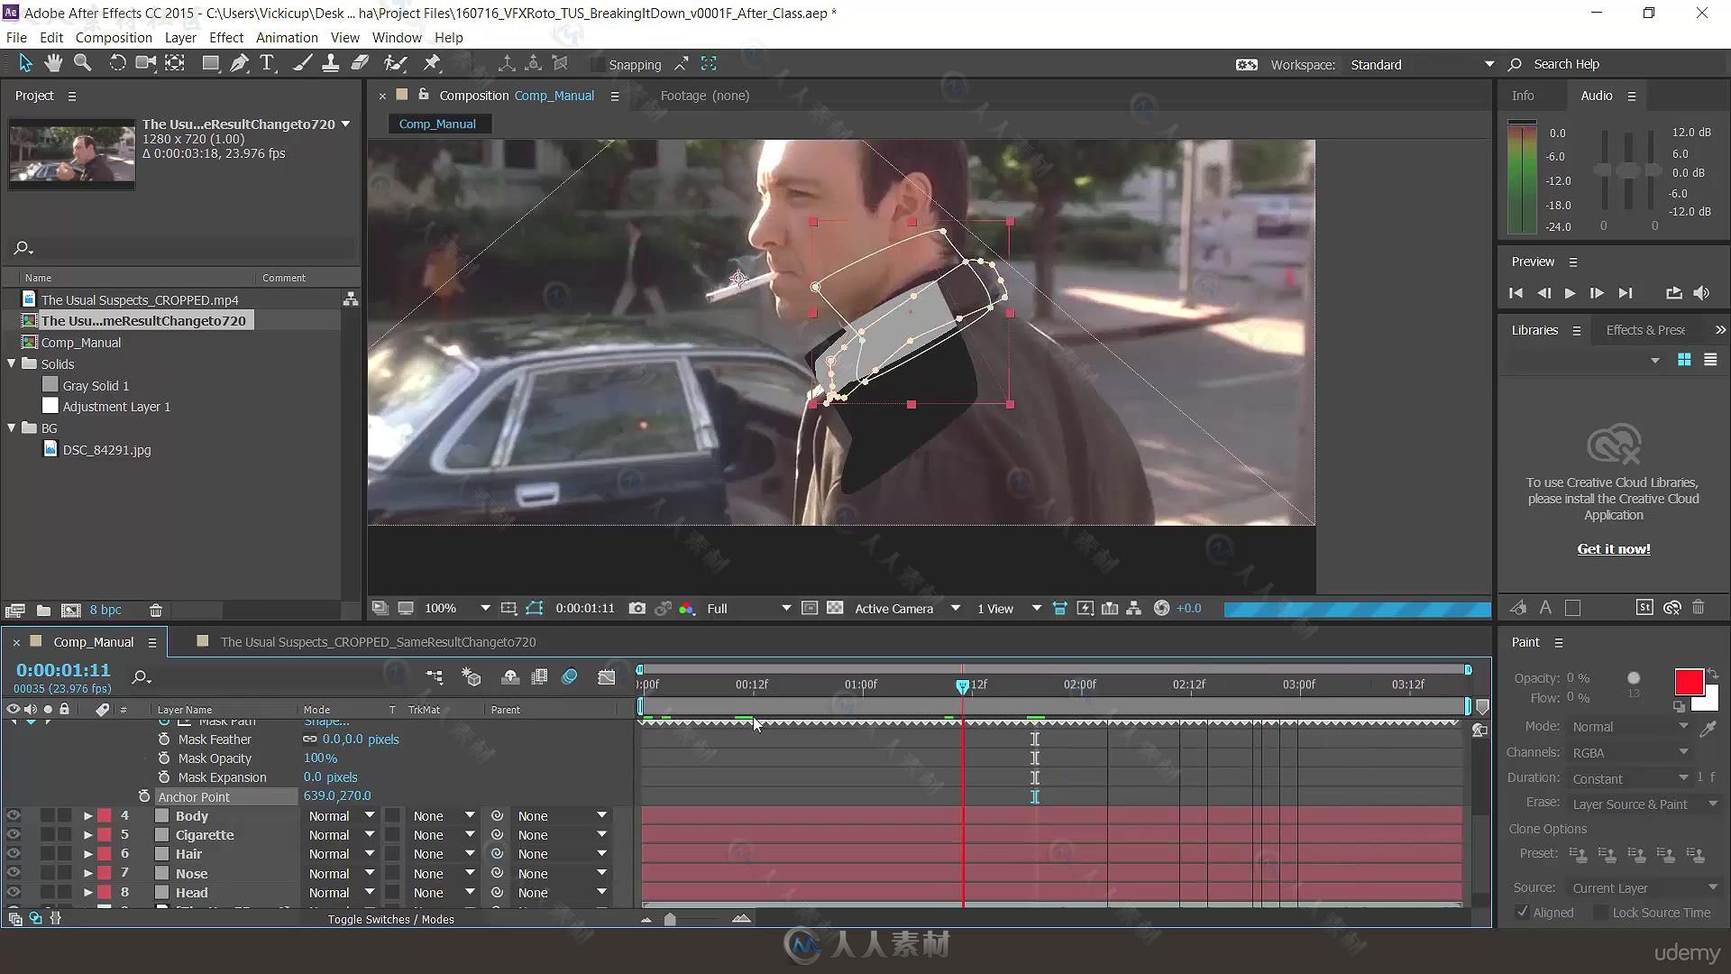Image resolution: width=1731 pixels, height=974 pixels.
Task: Select the Unified Camera tool
Action: coord(145,63)
